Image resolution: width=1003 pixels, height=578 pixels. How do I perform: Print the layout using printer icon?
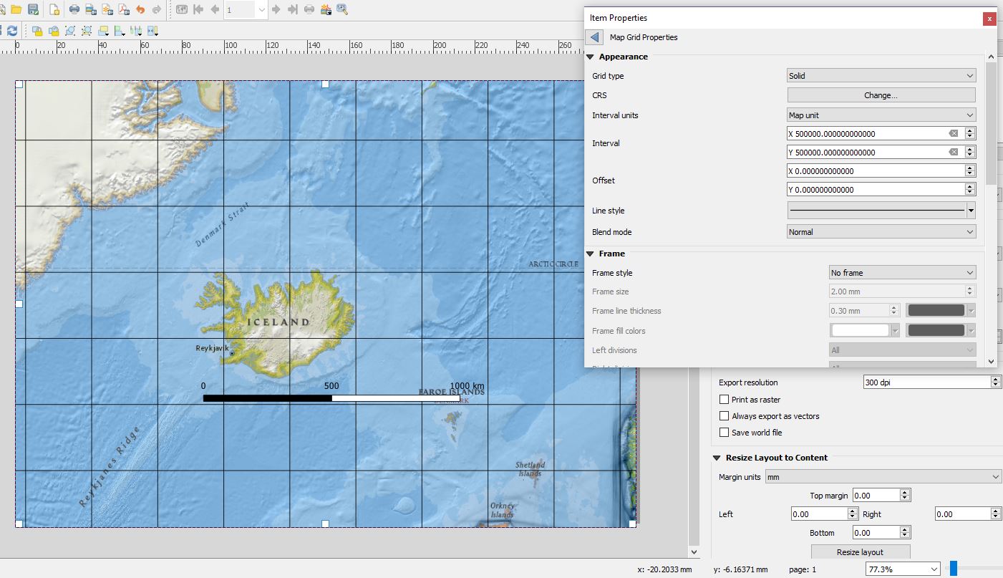(x=74, y=9)
